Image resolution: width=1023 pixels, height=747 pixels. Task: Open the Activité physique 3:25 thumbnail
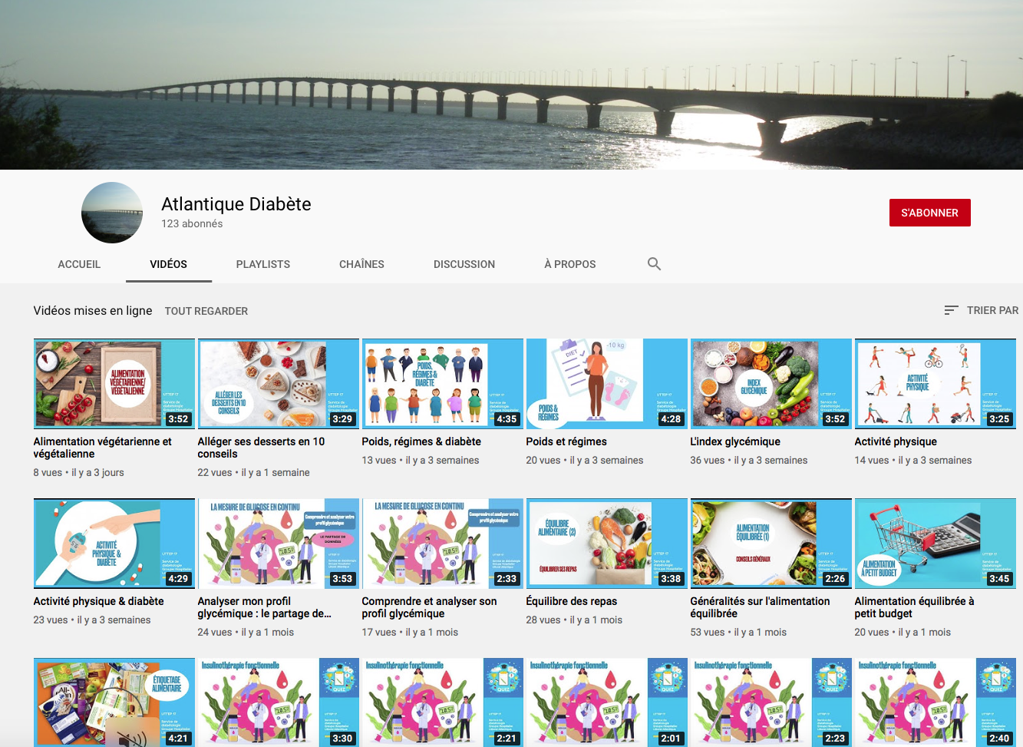(935, 384)
